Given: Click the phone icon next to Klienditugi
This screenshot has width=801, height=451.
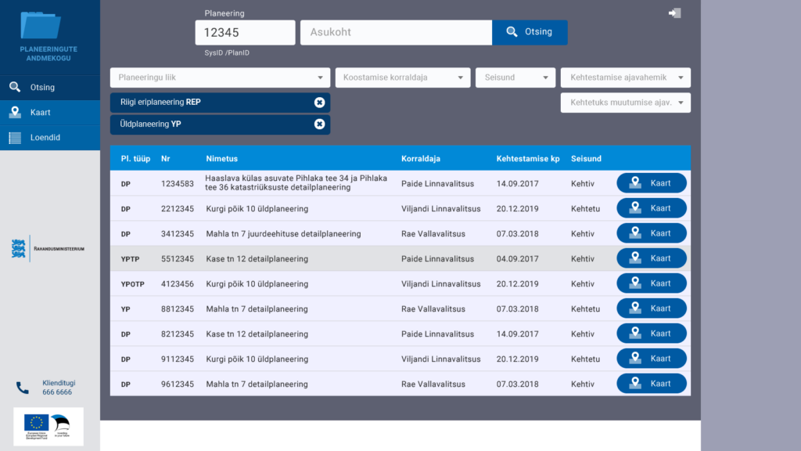Looking at the screenshot, I should coord(23,388).
